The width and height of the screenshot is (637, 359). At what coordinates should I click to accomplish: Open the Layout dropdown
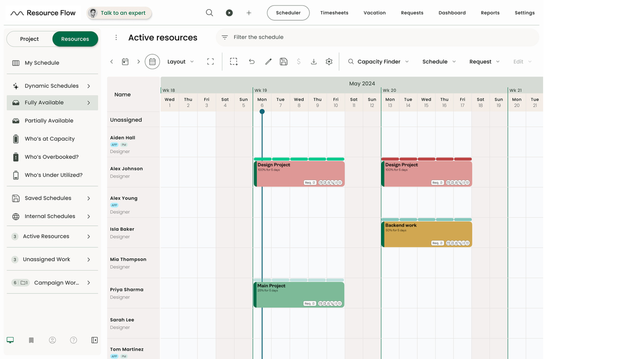coord(180,62)
